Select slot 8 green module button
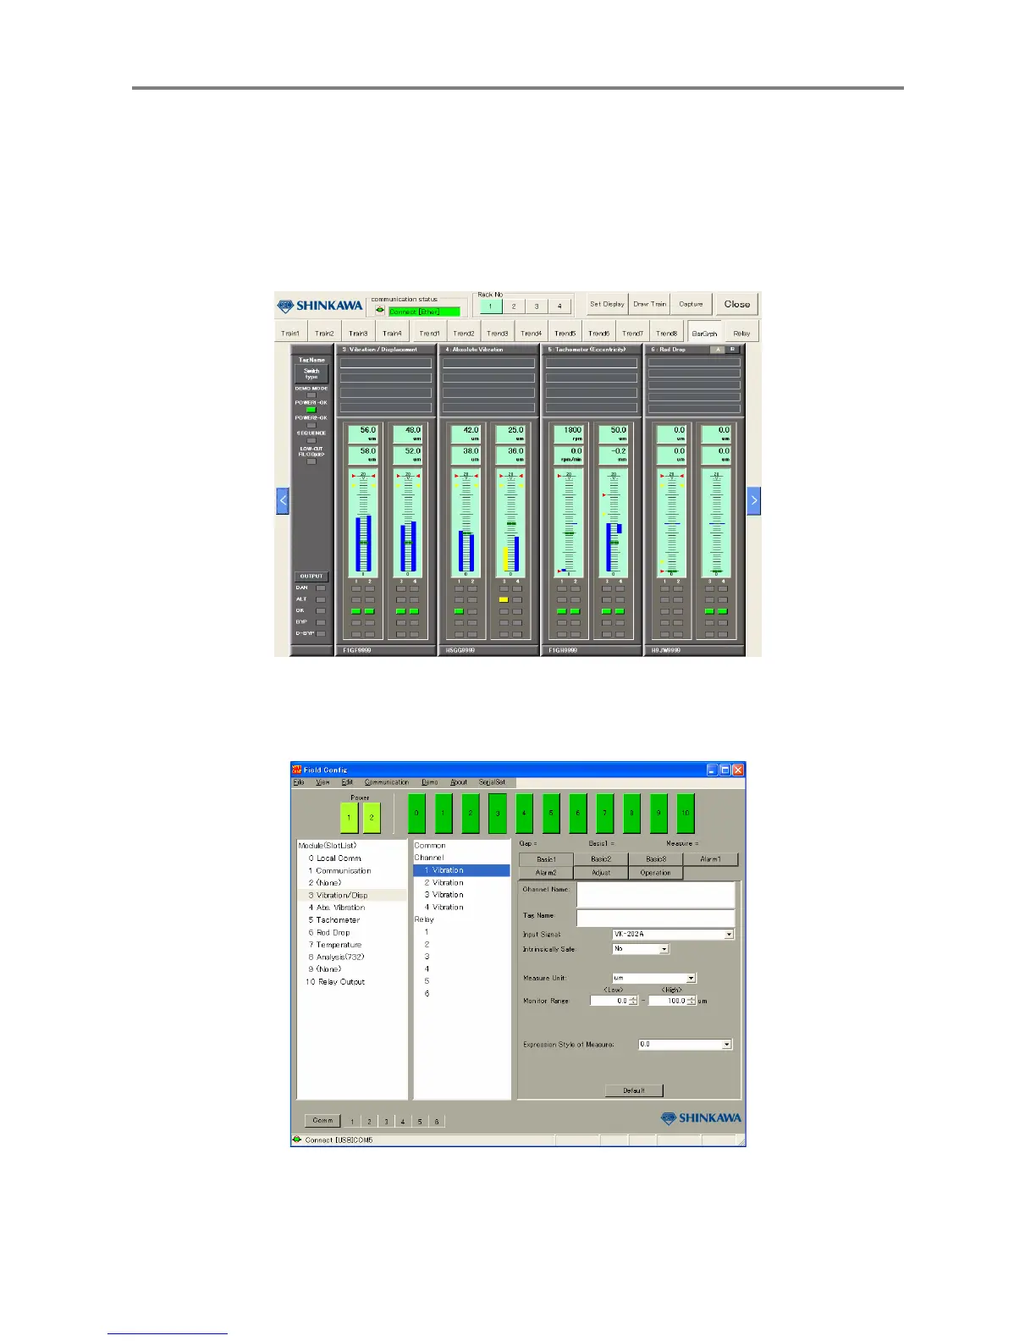The image size is (1036, 1341). 631,813
